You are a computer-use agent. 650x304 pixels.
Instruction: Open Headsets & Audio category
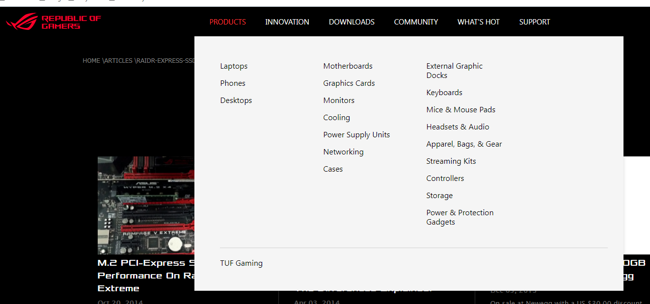point(458,127)
